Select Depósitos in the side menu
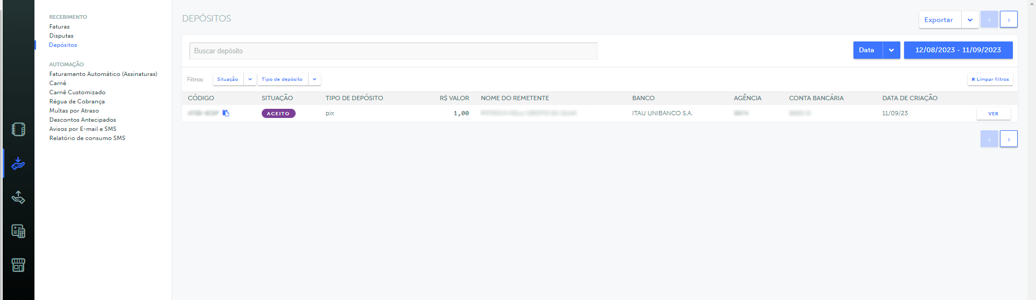Screen dimensions: 1036x300 pos(63,45)
